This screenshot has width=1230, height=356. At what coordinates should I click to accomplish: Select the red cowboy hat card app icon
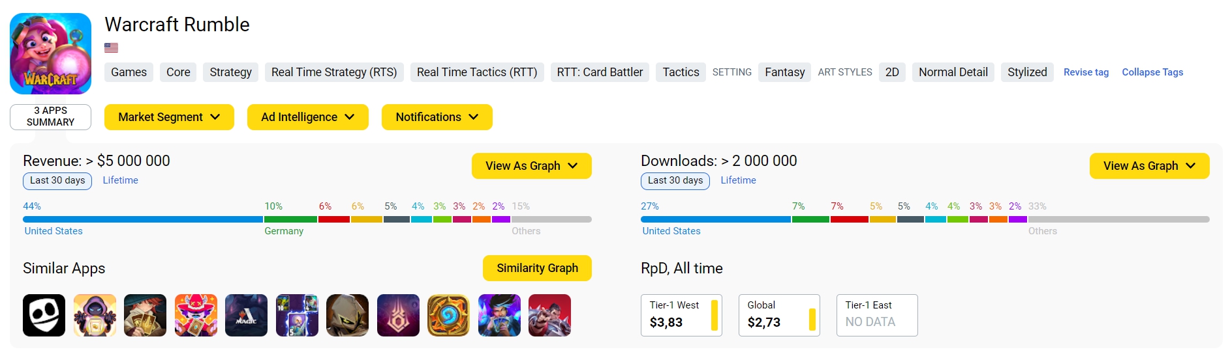click(196, 316)
